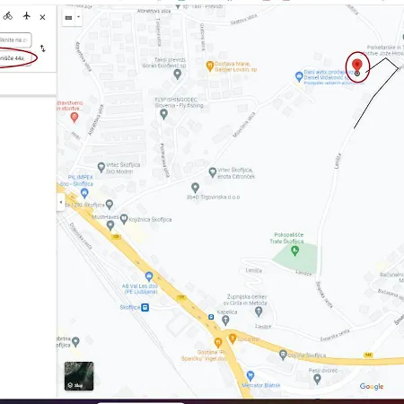Select the cycling travel mode icon
The image size is (404, 404).
click(8, 16)
